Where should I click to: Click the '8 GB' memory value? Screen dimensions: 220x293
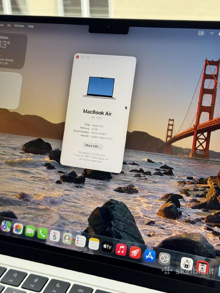click(95, 129)
